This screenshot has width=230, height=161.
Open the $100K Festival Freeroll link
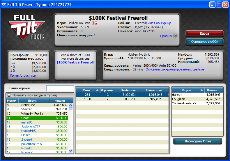click(x=75, y=62)
